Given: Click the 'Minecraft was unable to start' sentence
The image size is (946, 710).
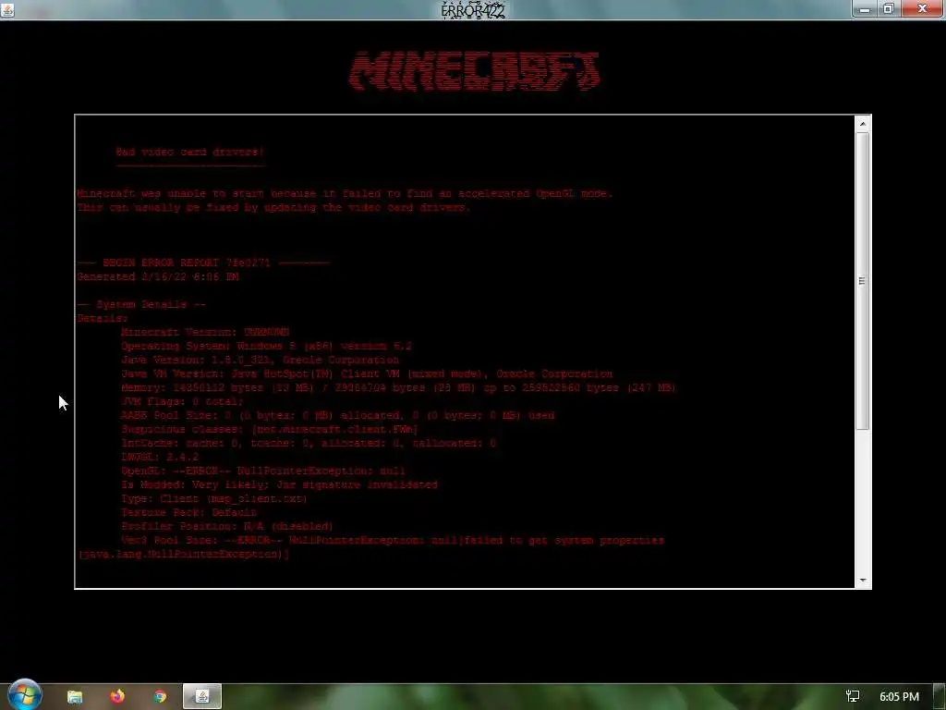Looking at the screenshot, I should click(346, 194).
